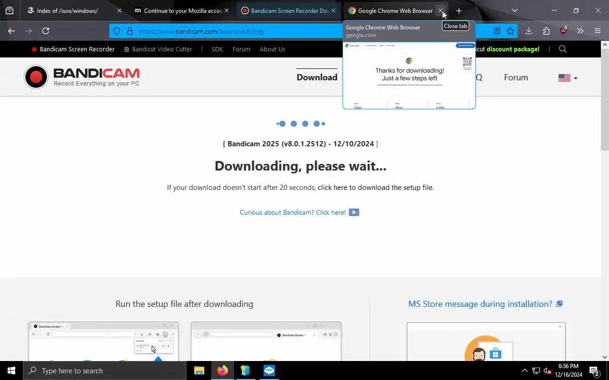Screen dimensions: 609x380
Task: Click the video play icon beside Curious link
Action: [354, 212]
